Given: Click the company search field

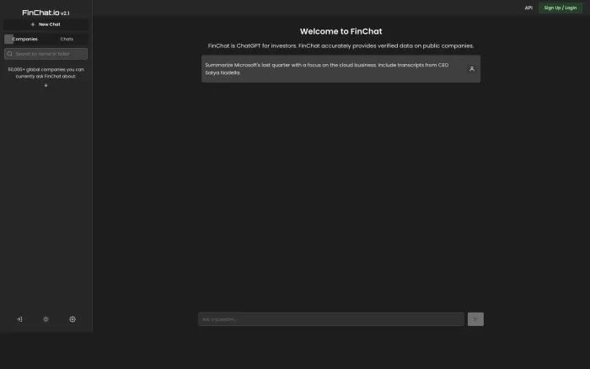Looking at the screenshot, I should (46, 54).
